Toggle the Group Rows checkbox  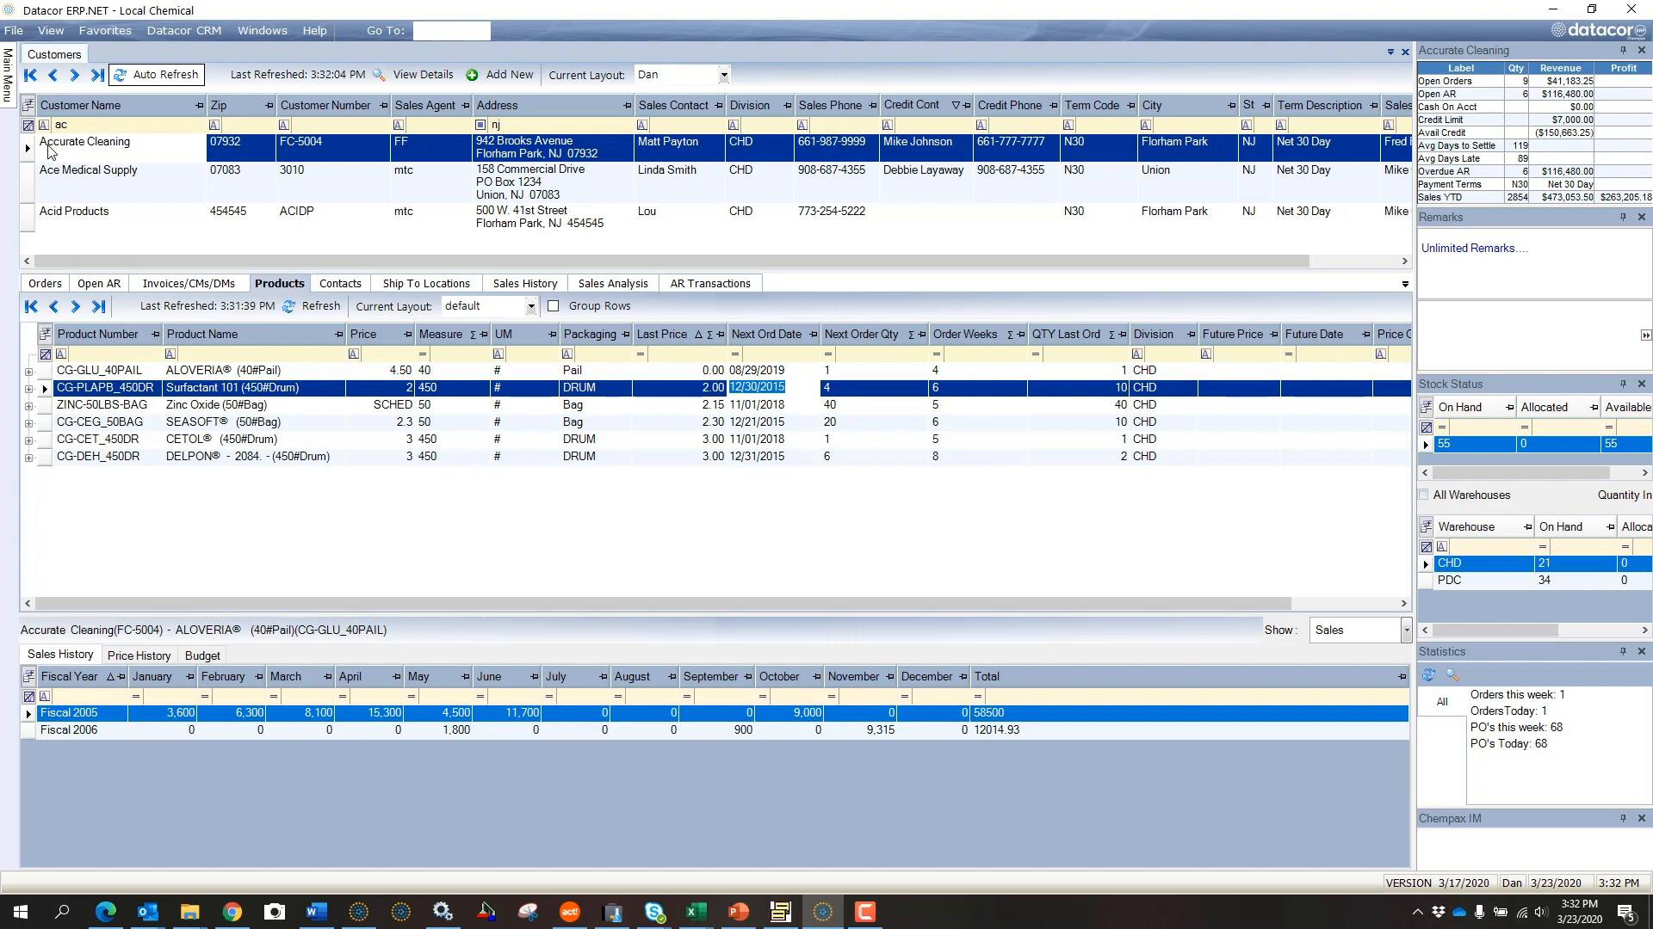coord(554,305)
